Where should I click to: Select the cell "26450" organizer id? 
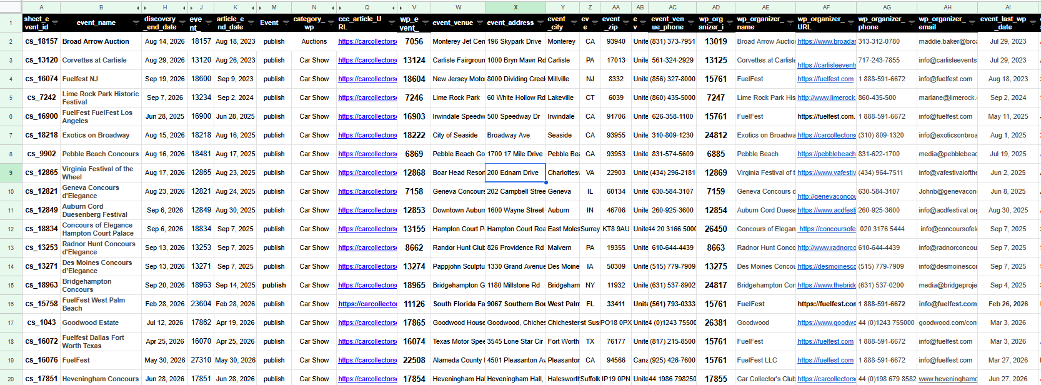(715, 229)
